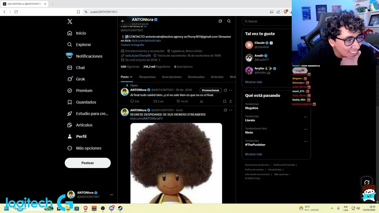The image size is (379, 213).
Task: Open Estudio para creadores in the sidebar
Action: click(x=88, y=114)
